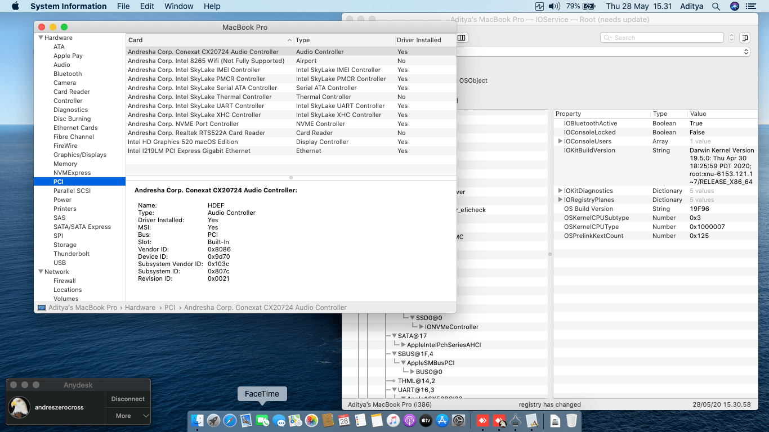Expand the IORegistryPlanes dictionary
Image resolution: width=769 pixels, height=432 pixels.
coord(560,200)
